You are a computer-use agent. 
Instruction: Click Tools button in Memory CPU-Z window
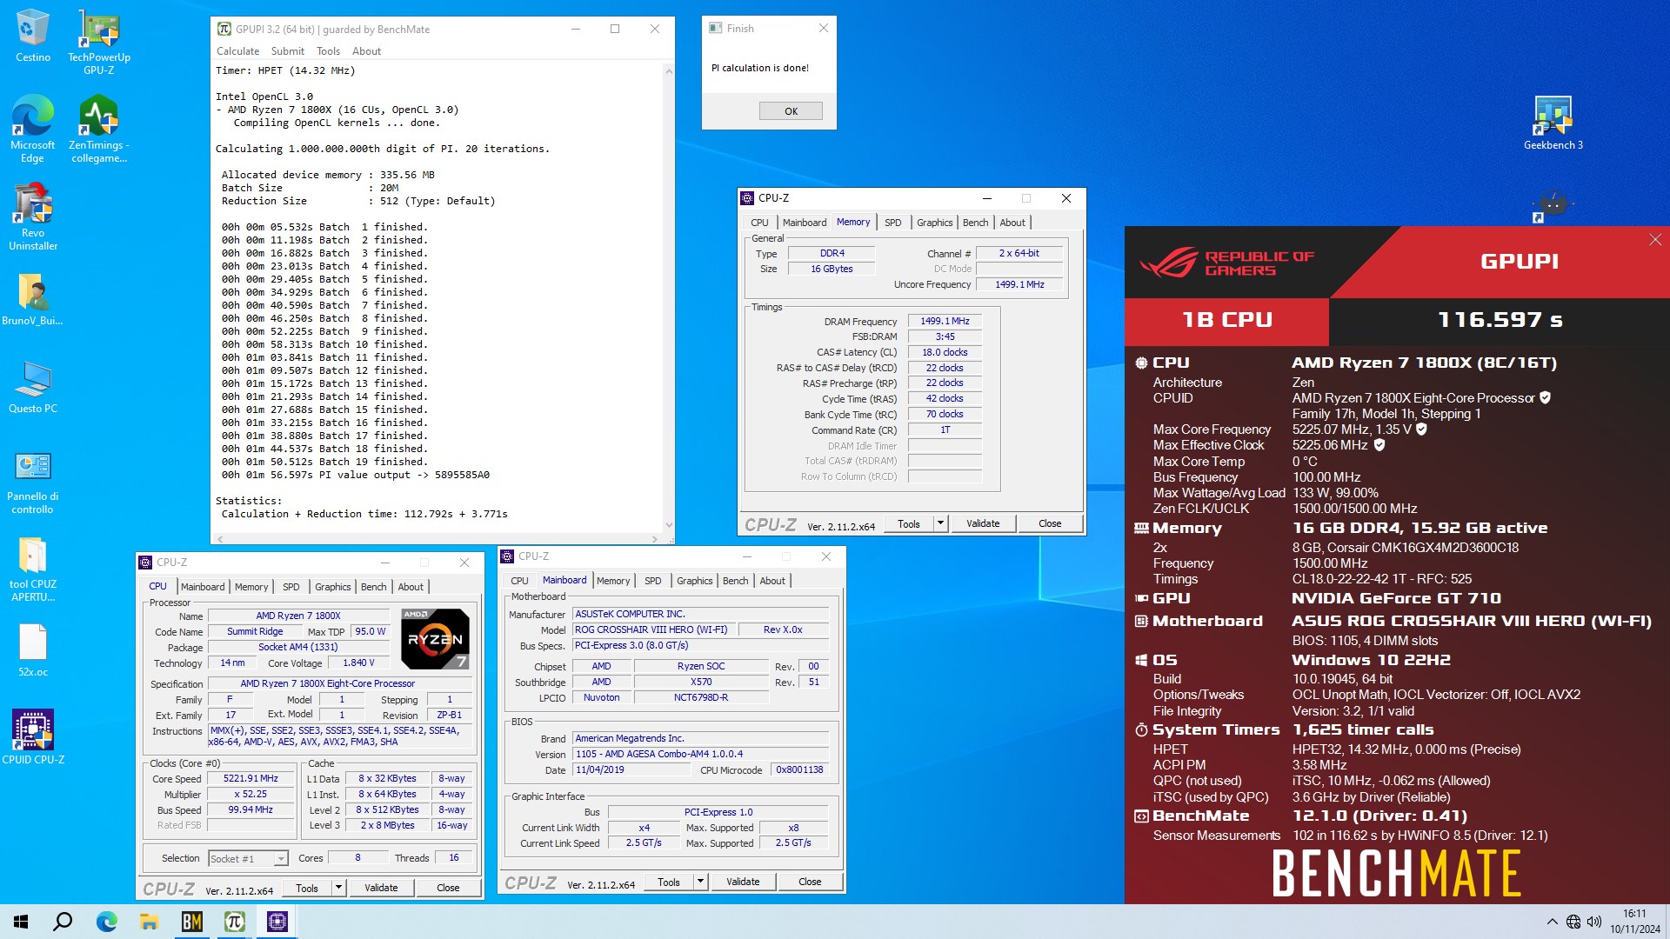tap(909, 523)
